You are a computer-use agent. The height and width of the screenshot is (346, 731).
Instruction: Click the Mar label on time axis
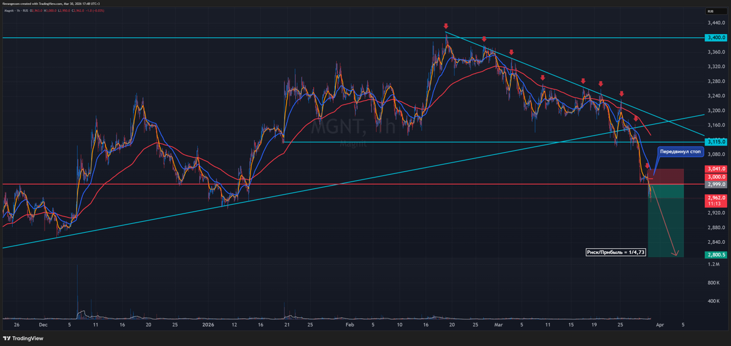(498, 325)
